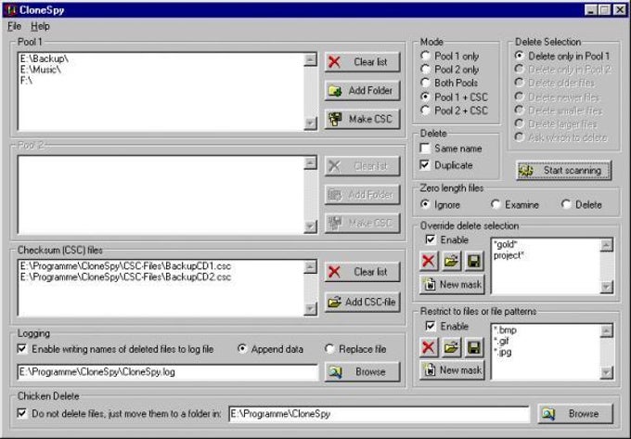Open the File menu
This screenshot has height=439, width=631.
click(x=14, y=26)
